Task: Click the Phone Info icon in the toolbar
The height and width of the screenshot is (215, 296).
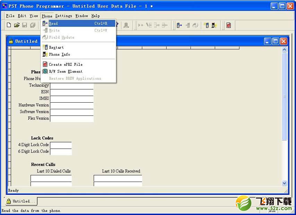Action: [x=214, y=25]
